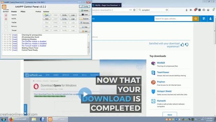Click the WinRAR icon in Top downloads

coord(153,63)
